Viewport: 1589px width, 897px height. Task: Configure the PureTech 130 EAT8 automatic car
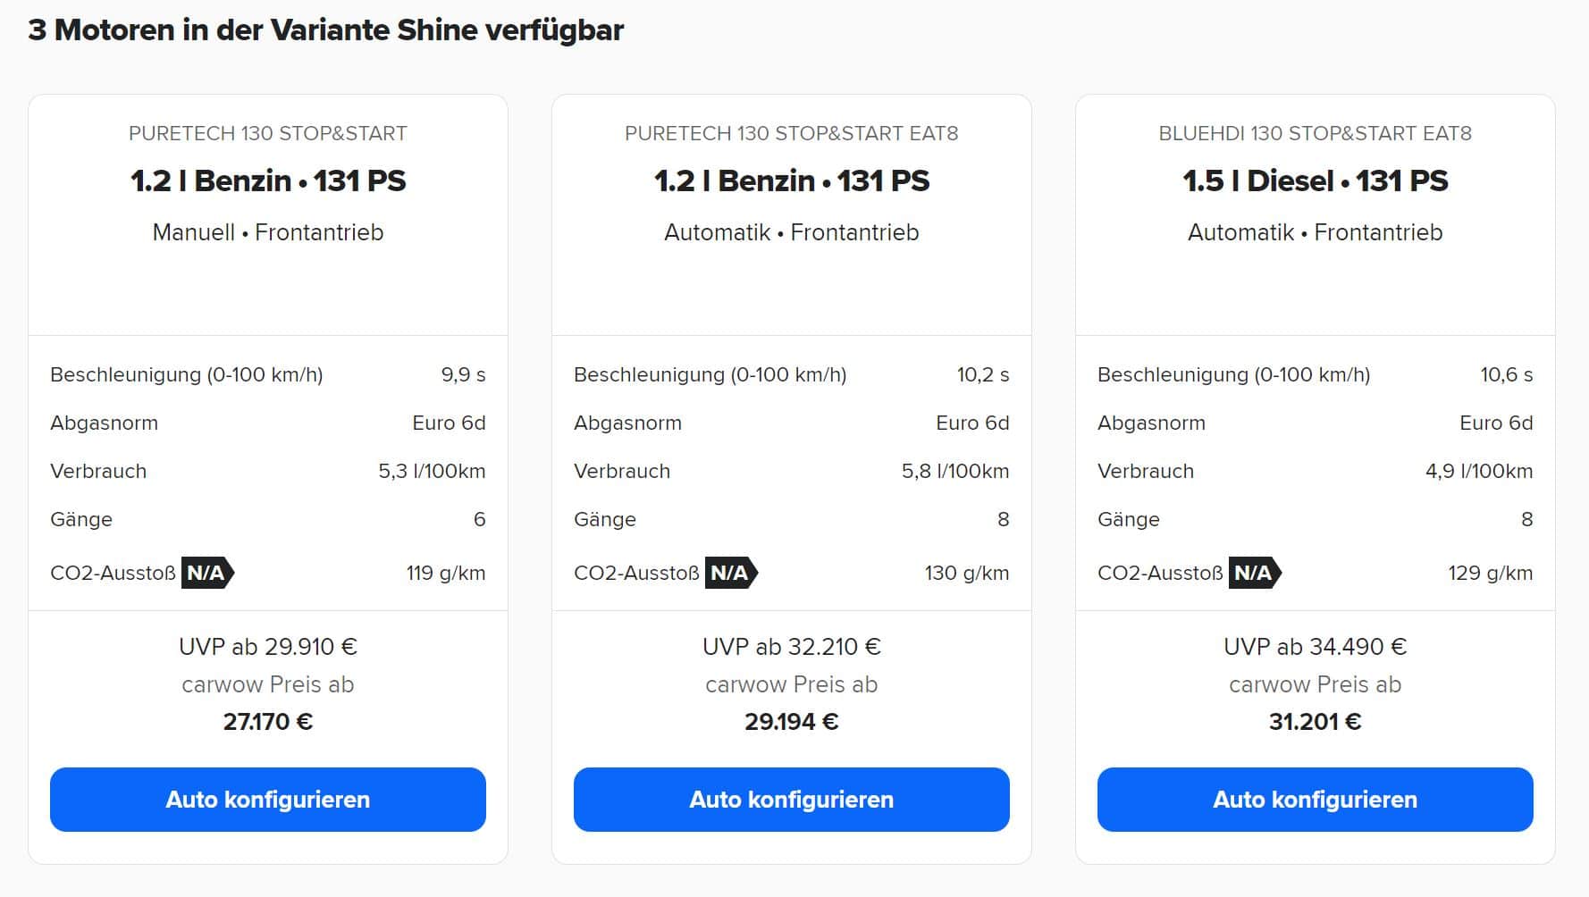click(x=792, y=800)
